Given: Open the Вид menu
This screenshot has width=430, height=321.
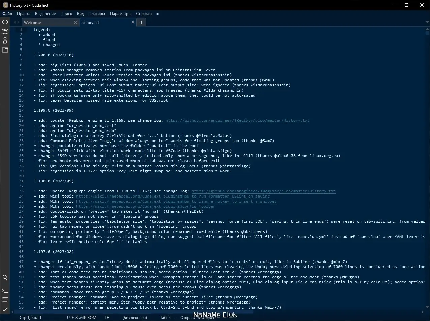Looking at the screenshot, I should coord(80,14).
